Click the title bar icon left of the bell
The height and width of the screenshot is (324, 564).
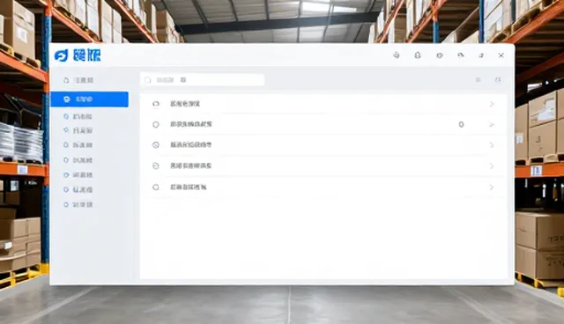pyautogui.click(x=397, y=55)
